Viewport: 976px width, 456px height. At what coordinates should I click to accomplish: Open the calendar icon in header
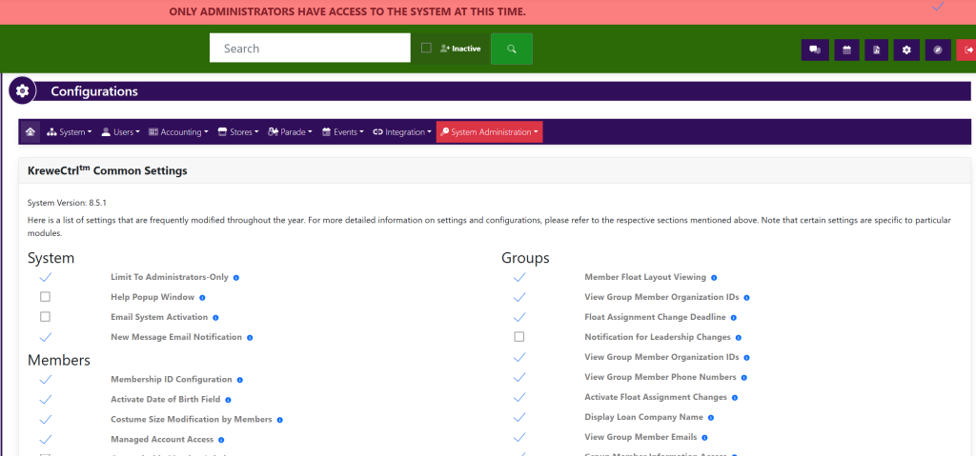click(846, 50)
